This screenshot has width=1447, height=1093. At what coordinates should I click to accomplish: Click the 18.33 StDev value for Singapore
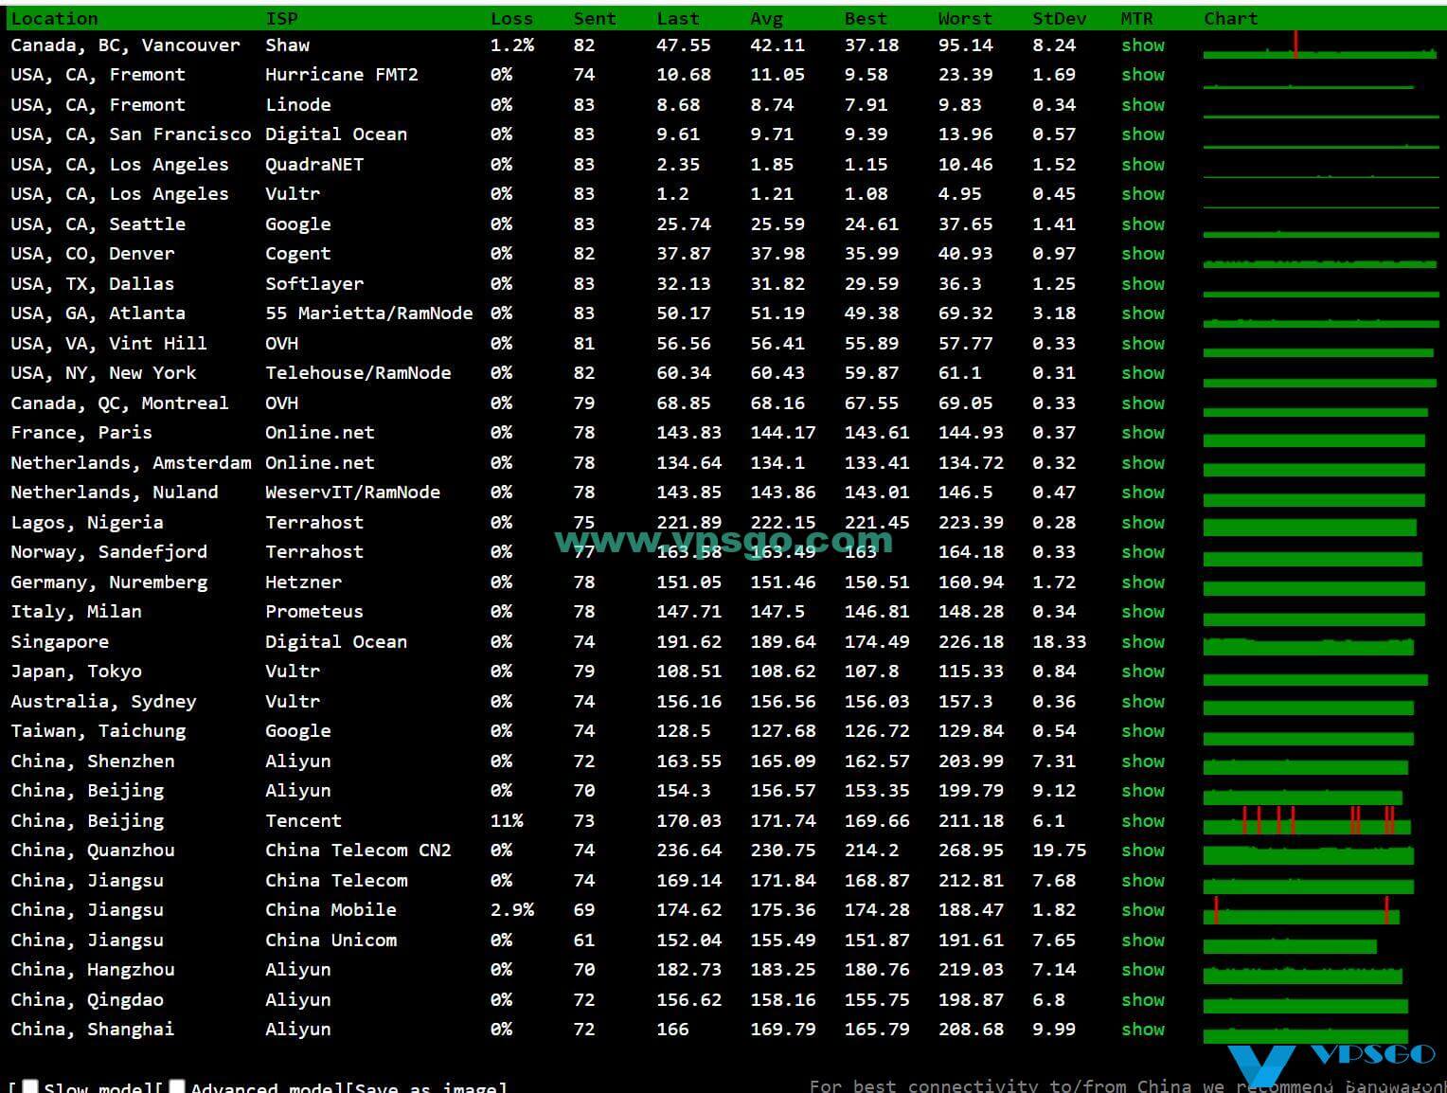coord(1060,642)
